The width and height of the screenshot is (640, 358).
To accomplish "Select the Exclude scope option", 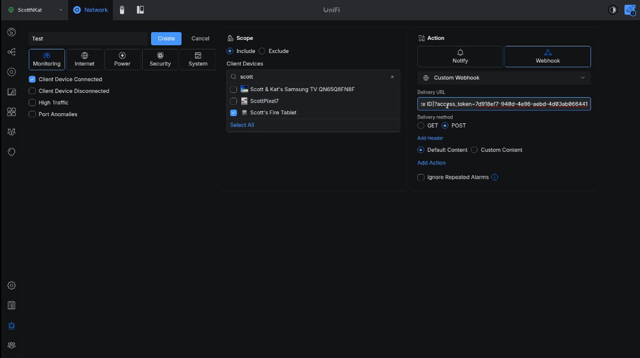I will pyautogui.click(x=262, y=51).
